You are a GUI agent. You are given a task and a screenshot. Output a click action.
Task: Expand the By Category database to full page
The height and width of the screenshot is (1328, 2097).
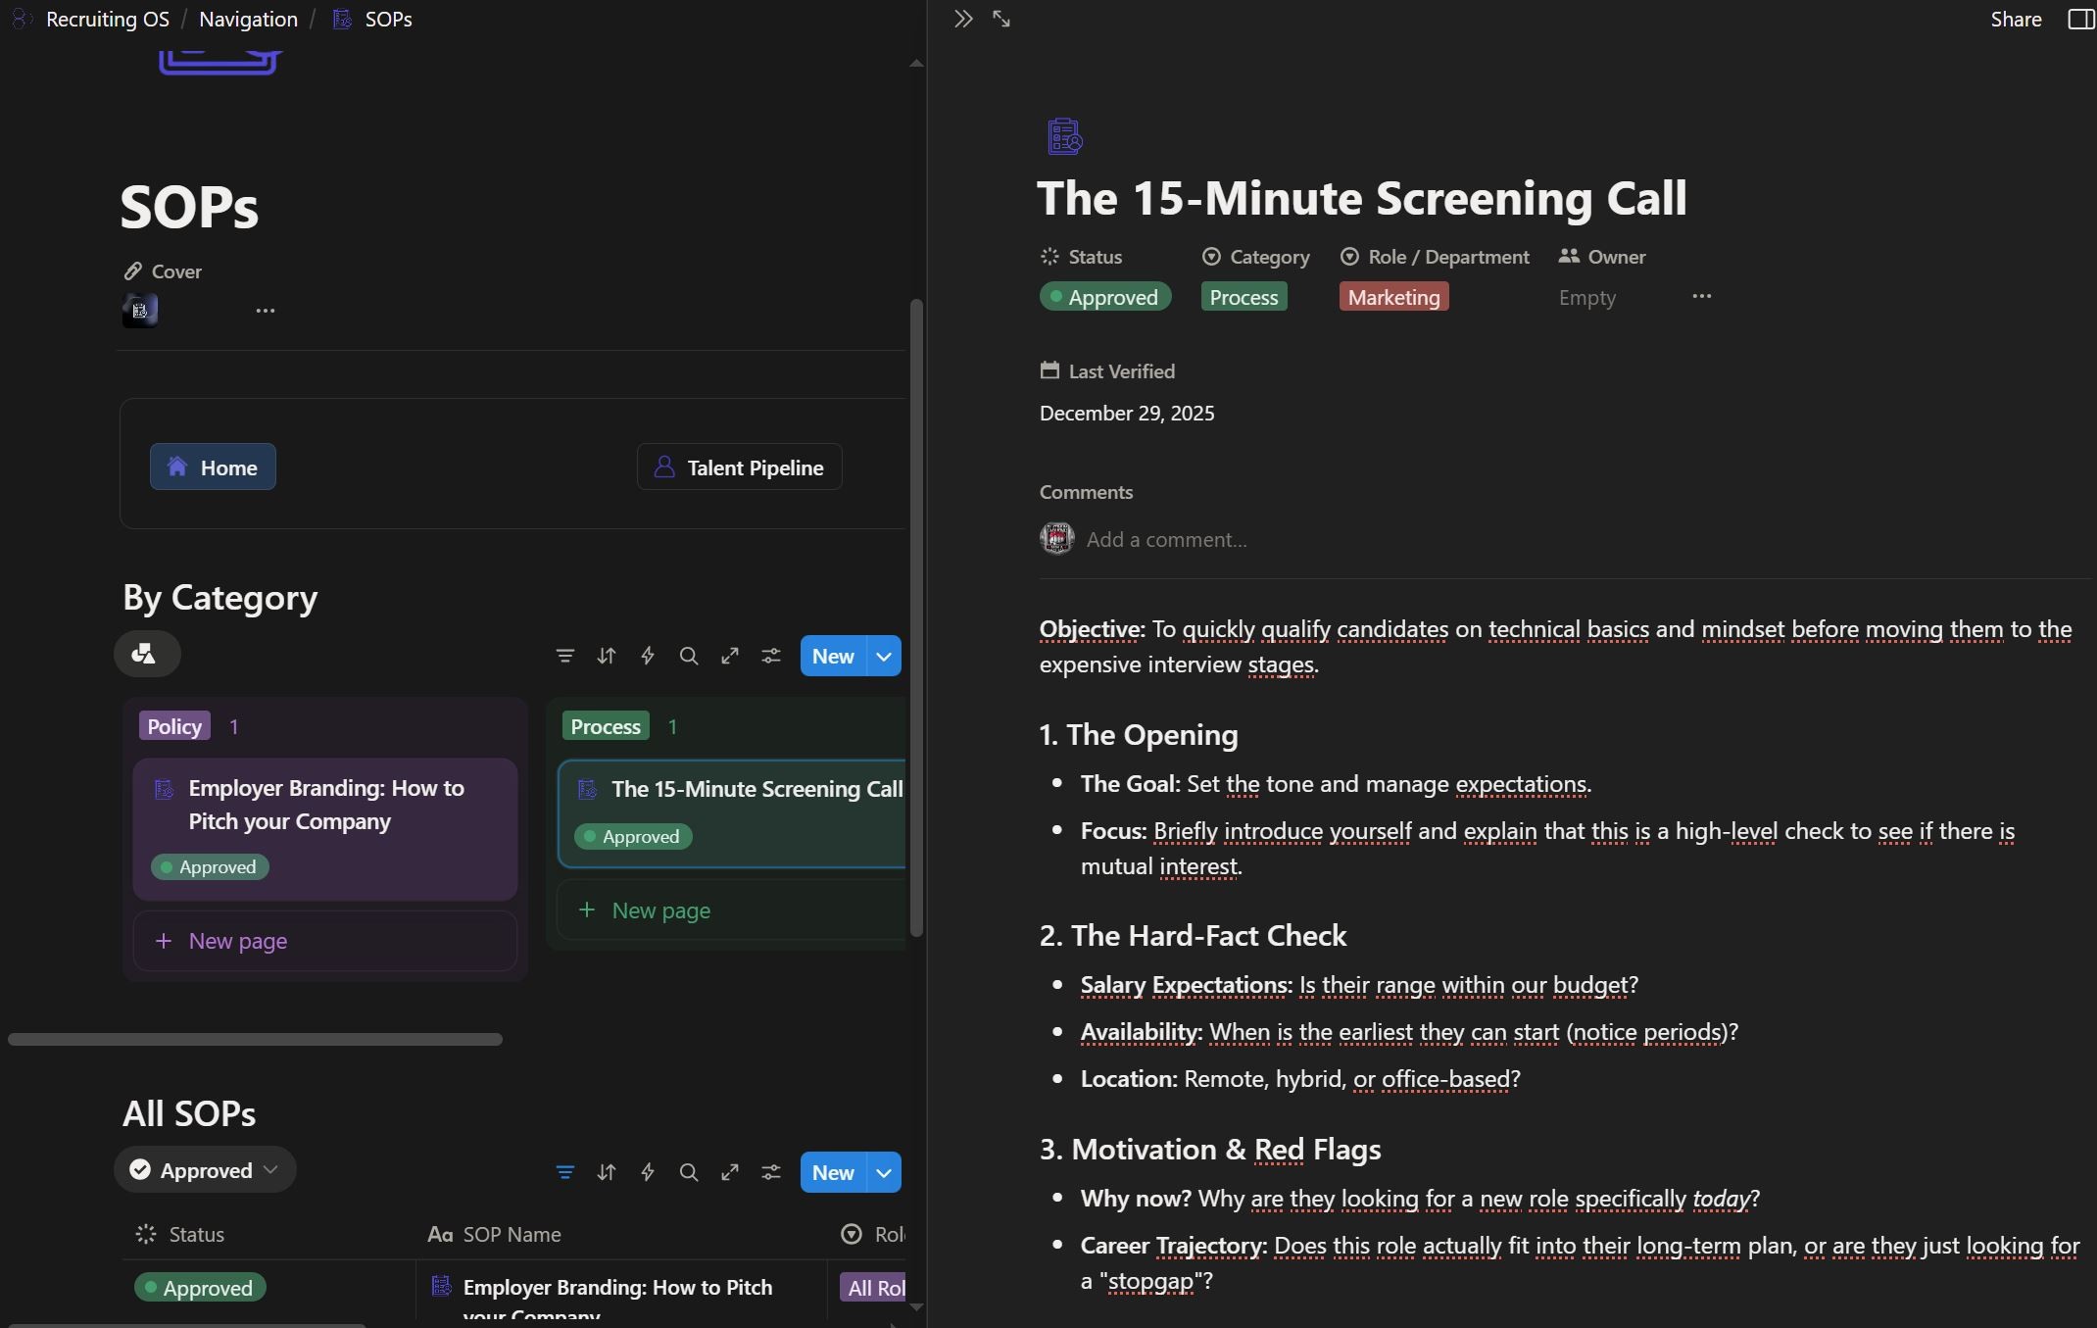tap(729, 656)
